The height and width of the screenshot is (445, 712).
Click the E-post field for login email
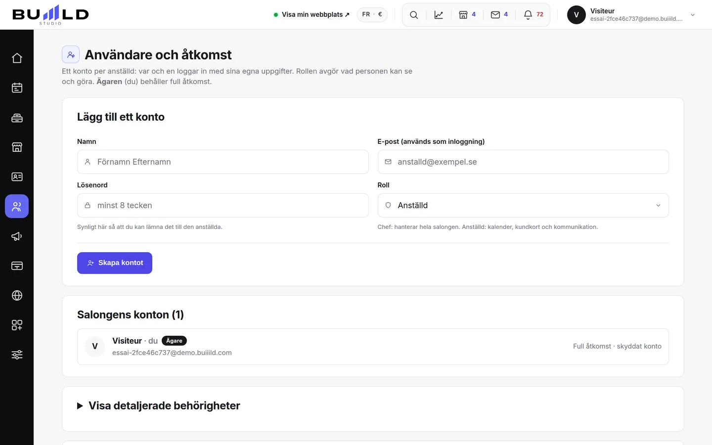tap(523, 162)
